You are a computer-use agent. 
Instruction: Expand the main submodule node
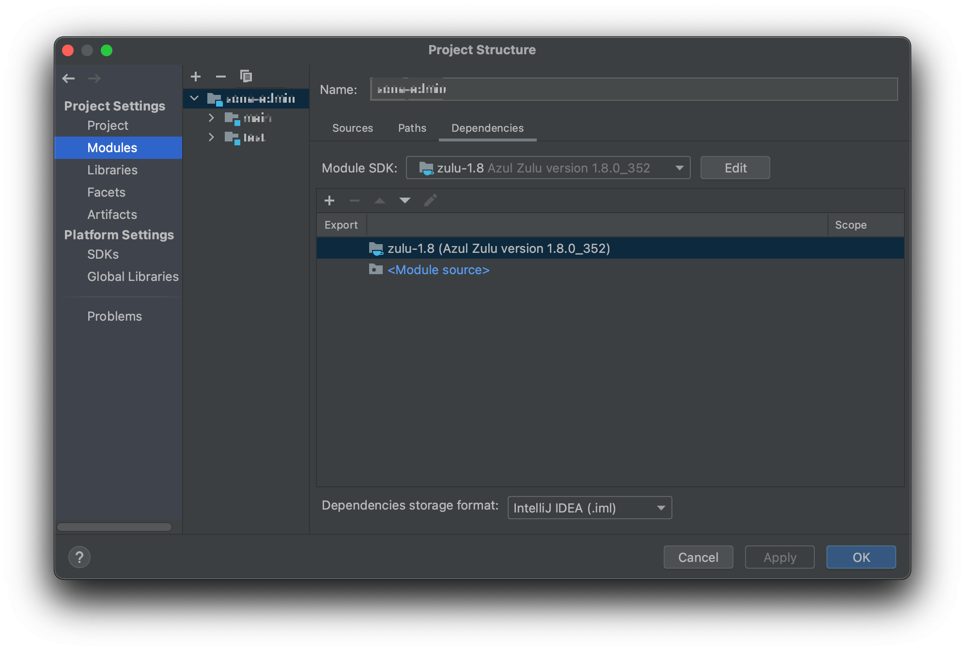[x=211, y=118]
